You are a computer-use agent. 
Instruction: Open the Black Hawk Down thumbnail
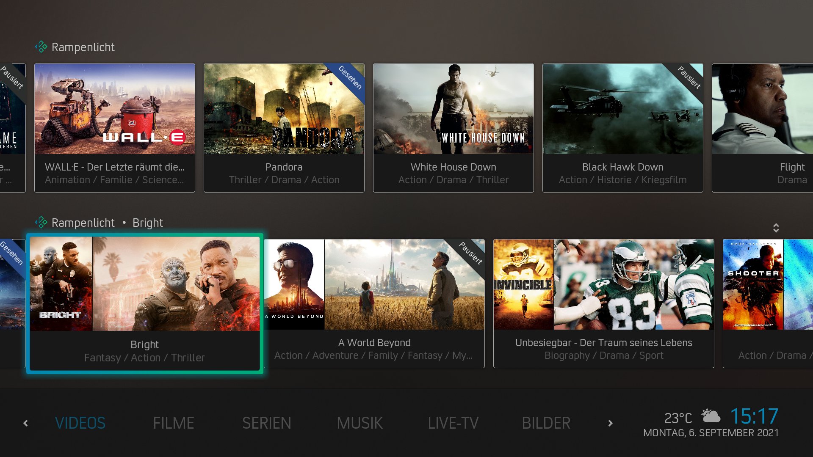pyautogui.click(x=623, y=109)
